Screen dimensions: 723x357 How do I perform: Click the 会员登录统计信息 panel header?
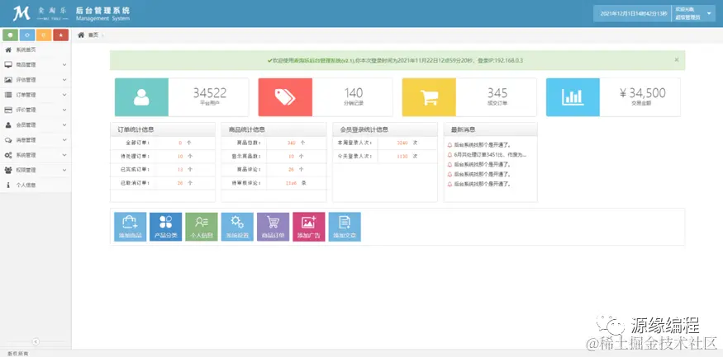click(x=385, y=129)
